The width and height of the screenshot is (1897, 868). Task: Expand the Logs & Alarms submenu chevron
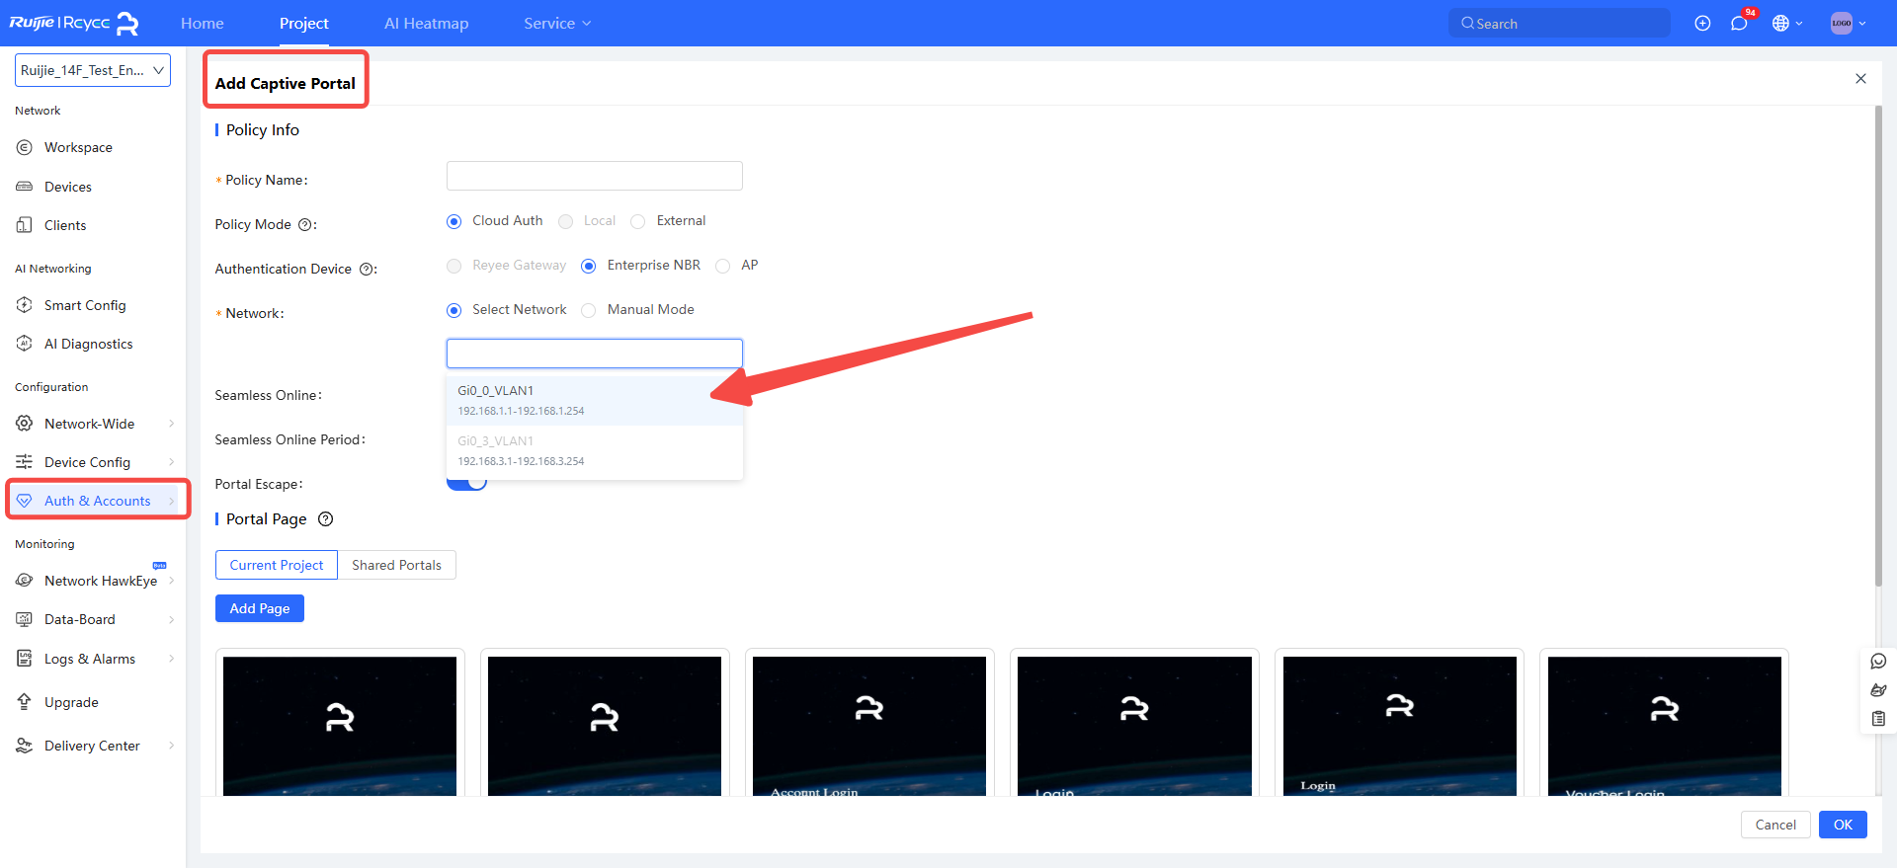(171, 659)
